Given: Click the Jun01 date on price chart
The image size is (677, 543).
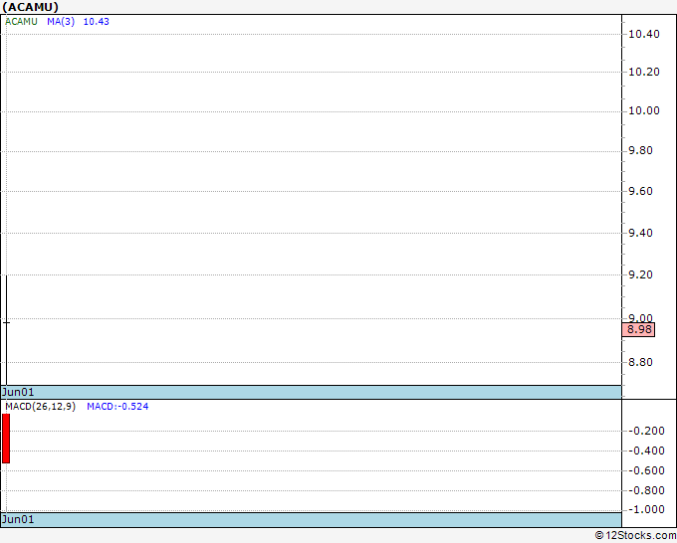Looking at the screenshot, I should [x=18, y=392].
